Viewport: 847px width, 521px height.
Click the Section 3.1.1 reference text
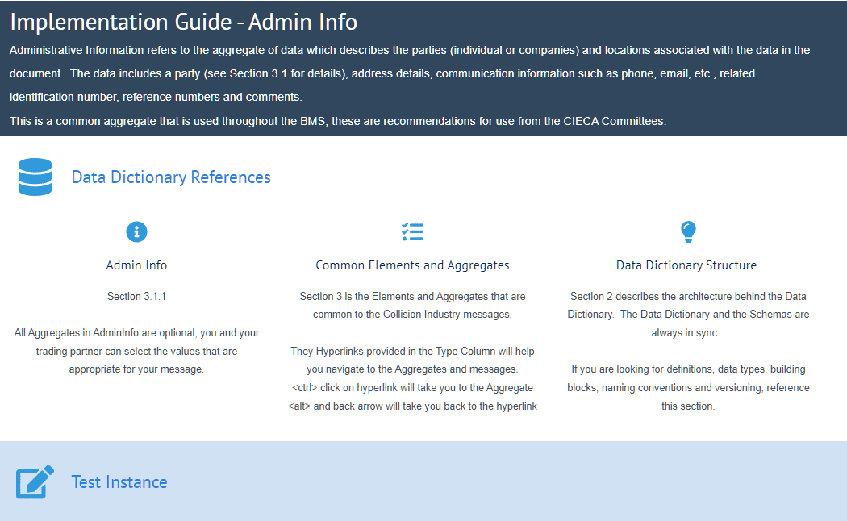pos(136,296)
